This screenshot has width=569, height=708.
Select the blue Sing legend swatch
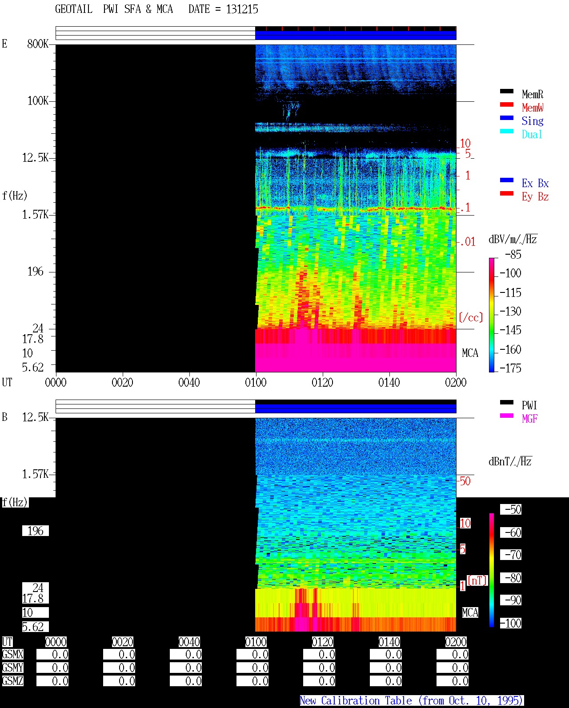(x=507, y=118)
